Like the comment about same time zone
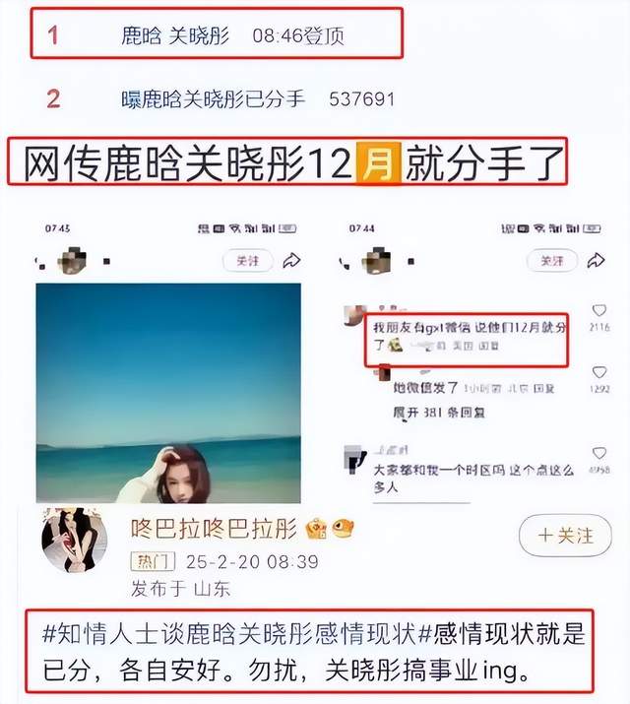The image size is (630, 704). coord(599,453)
